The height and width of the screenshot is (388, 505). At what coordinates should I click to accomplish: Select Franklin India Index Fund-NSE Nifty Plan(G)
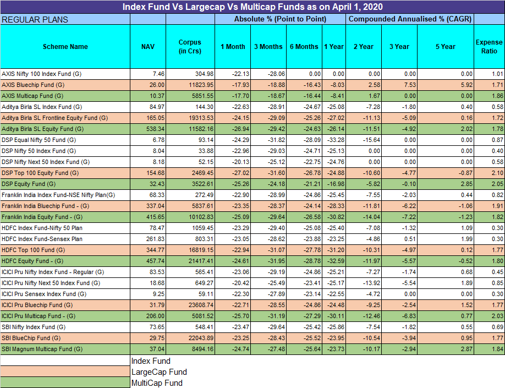pos(58,195)
